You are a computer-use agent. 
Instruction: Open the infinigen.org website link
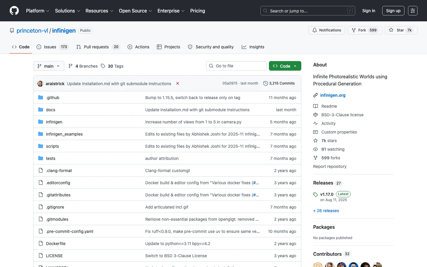pyautogui.click(x=333, y=95)
